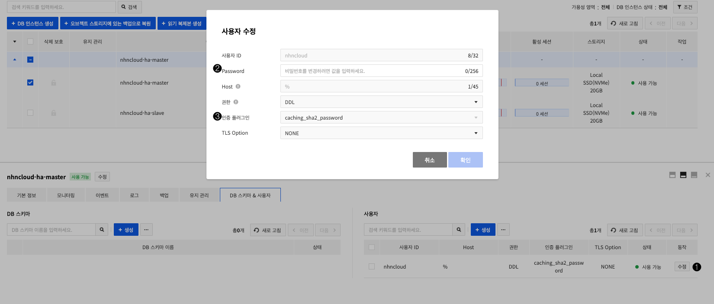Click the instance search keyword field
This screenshot has width=714, height=304.
coord(61,7)
